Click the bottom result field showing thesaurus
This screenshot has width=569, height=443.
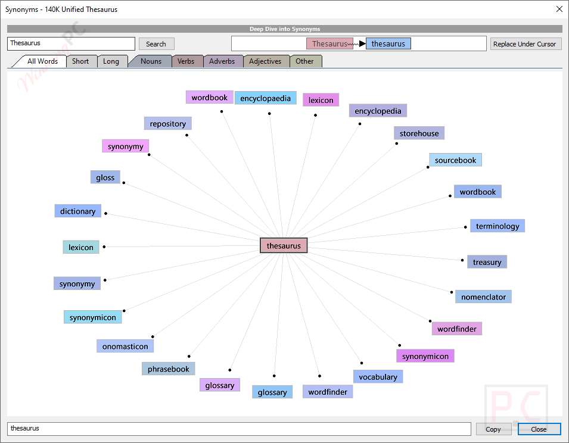[239, 429]
